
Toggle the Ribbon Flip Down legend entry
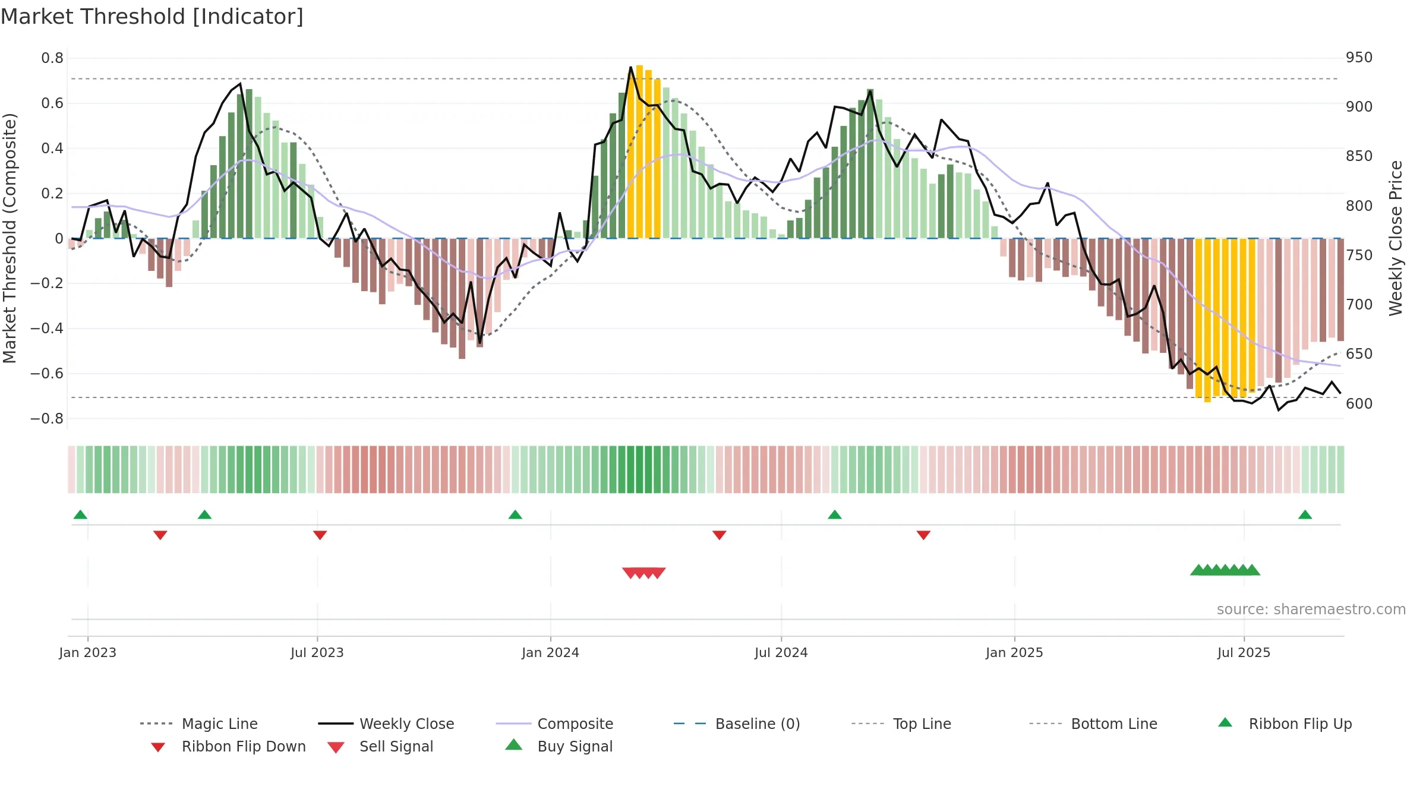click(x=228, y=746)
